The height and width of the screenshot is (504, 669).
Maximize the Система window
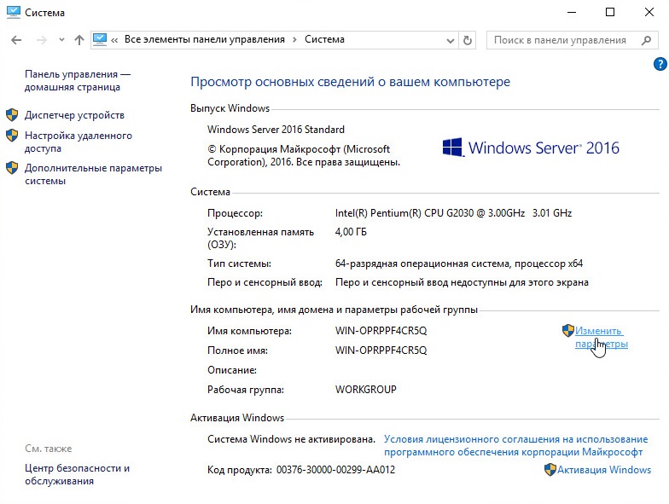click(610, 12)
